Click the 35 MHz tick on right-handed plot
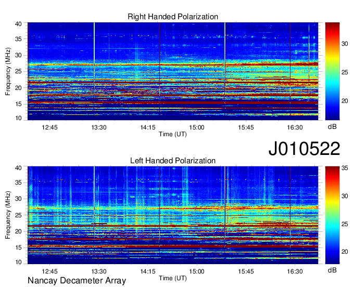Viewport: 354px width, 287px height. (x=18, y=39)
